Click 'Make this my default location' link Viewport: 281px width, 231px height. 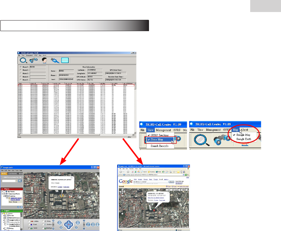[x=156, y=198]
